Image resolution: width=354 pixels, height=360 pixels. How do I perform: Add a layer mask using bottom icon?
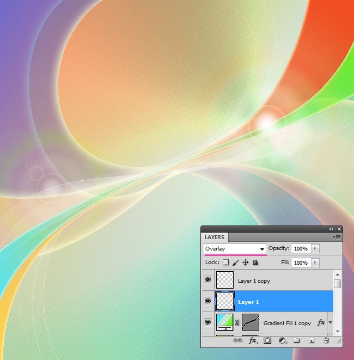tap(267, 340)
